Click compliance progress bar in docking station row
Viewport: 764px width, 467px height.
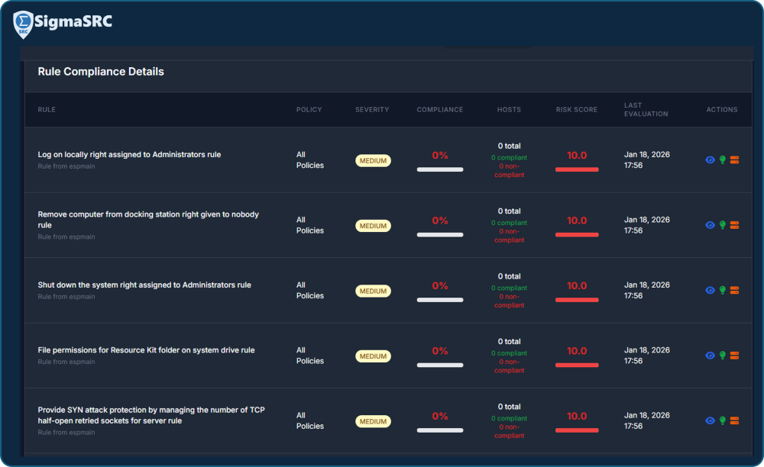440,235
